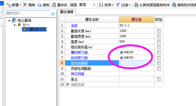Click the 备注 row label

[74, 79]
